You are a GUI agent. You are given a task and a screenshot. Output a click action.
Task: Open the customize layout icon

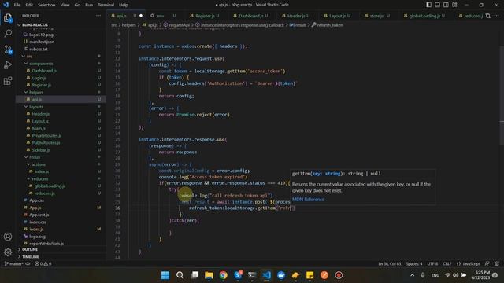click(x=454, y=5)
